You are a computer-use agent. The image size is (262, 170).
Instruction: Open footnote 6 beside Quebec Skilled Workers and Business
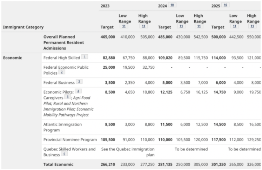[x=64, y=154]
